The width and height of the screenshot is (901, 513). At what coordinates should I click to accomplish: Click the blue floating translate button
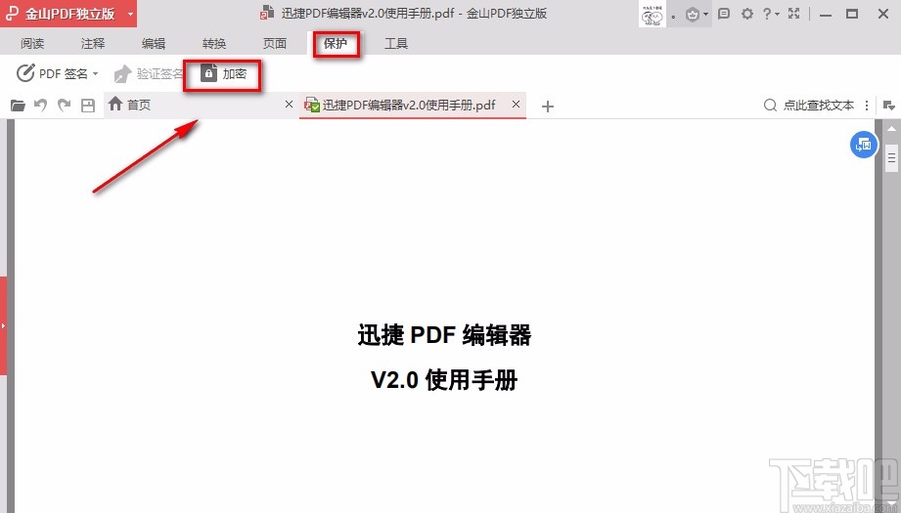pyautogui.click(x=864, y=145)
